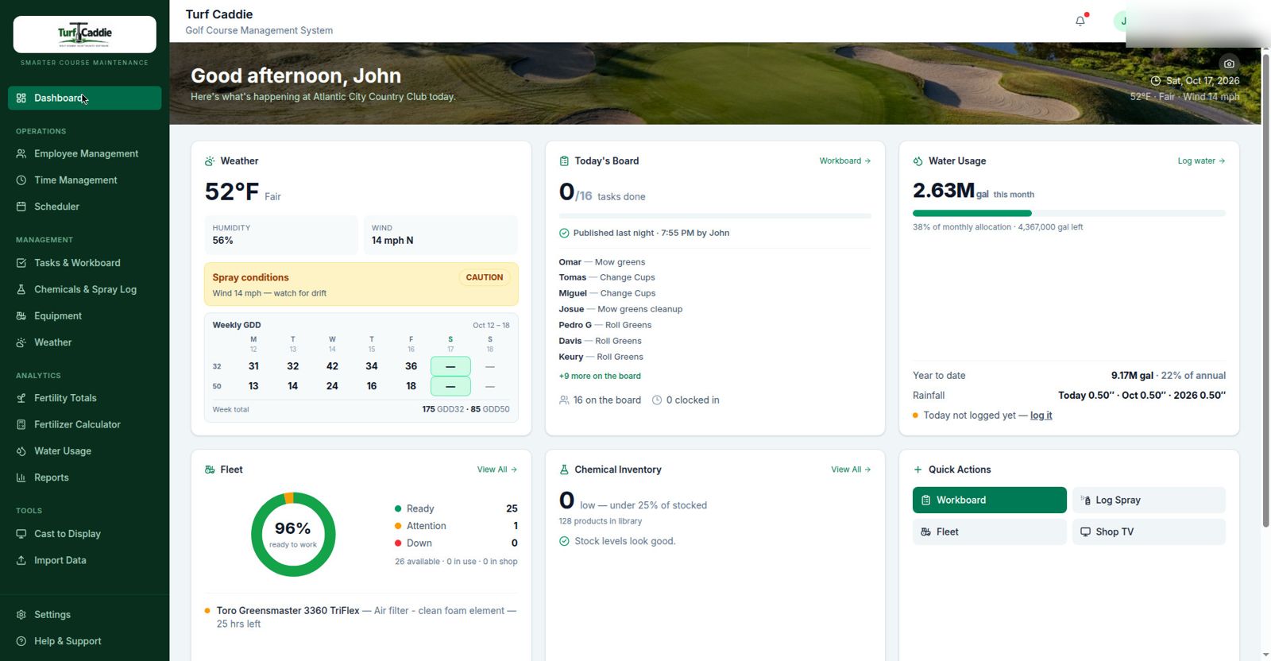Click the Tasks & Workboard icon
The height and width of the screenshot is (661, 1271).
tap(21, 263)
